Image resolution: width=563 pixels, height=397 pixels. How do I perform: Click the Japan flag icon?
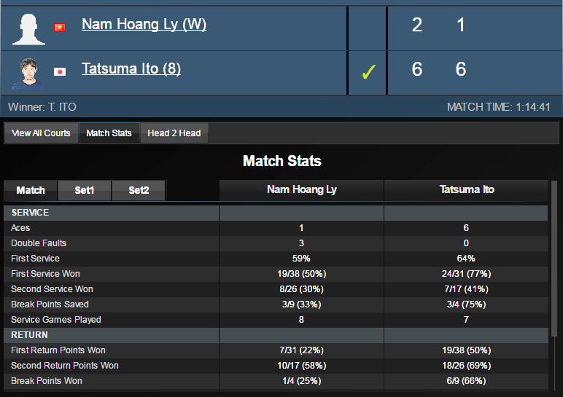pos(60,71)
